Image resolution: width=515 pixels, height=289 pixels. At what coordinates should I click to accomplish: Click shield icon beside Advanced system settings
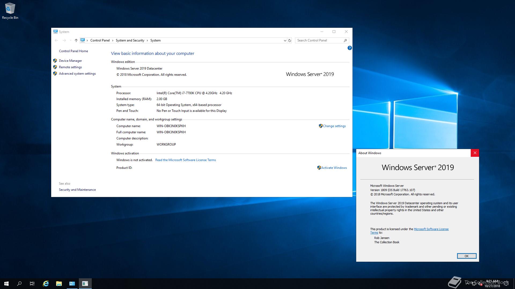pyautogui.click(x=55, y=74)
